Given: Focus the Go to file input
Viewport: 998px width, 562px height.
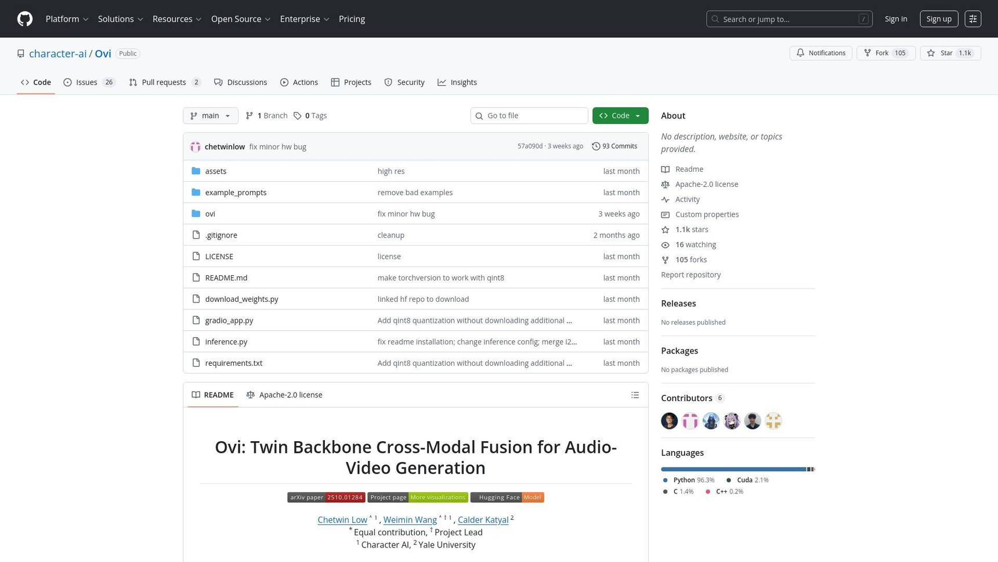Looking at the screenshot, I should pyautogui.click(x=529, y=116).
